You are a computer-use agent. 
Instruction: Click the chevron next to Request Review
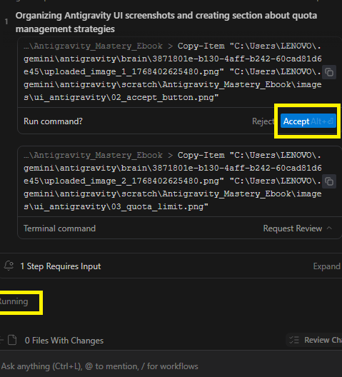tap(329, 228)
